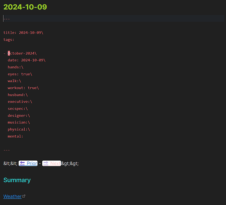The height and width of the screenshot is (205, 226).
Task: Click the '&lt;&lt;' text before Prior
Action: [x=10, y=164]
